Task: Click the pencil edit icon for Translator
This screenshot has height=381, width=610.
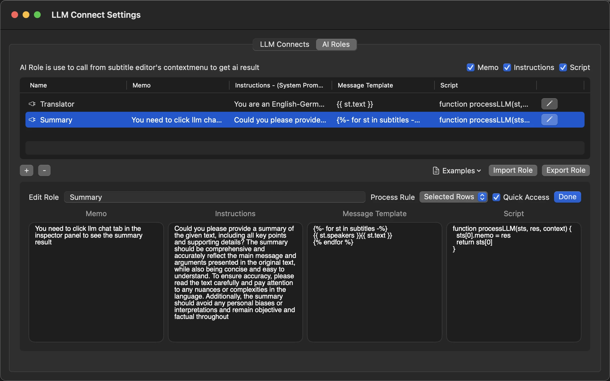Action: coord(549,104)
